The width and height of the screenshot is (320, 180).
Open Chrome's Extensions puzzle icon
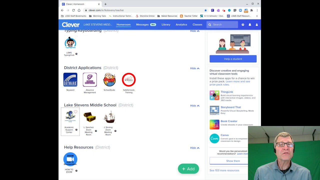[251, 10]
